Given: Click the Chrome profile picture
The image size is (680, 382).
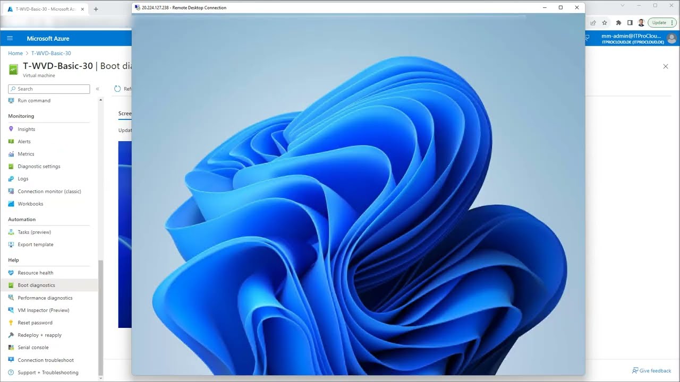Looking at the screenshot, I should coord(641,23).
